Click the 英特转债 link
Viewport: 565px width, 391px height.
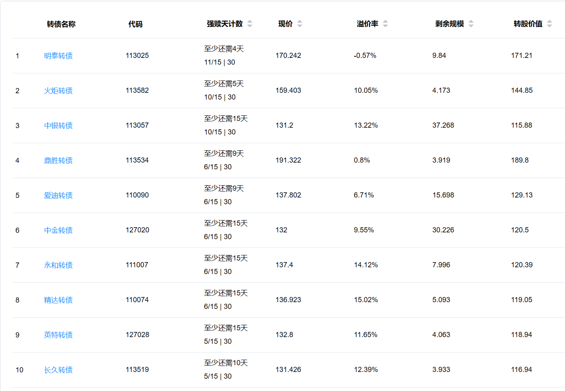coord(58,335)
